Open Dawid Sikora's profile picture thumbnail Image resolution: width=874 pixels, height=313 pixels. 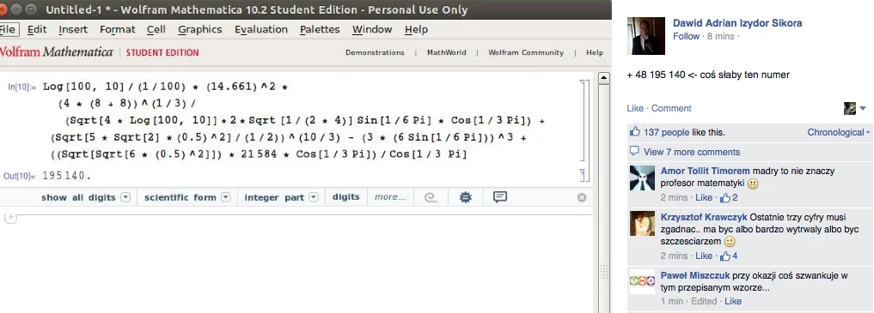[x=646, y=35]
